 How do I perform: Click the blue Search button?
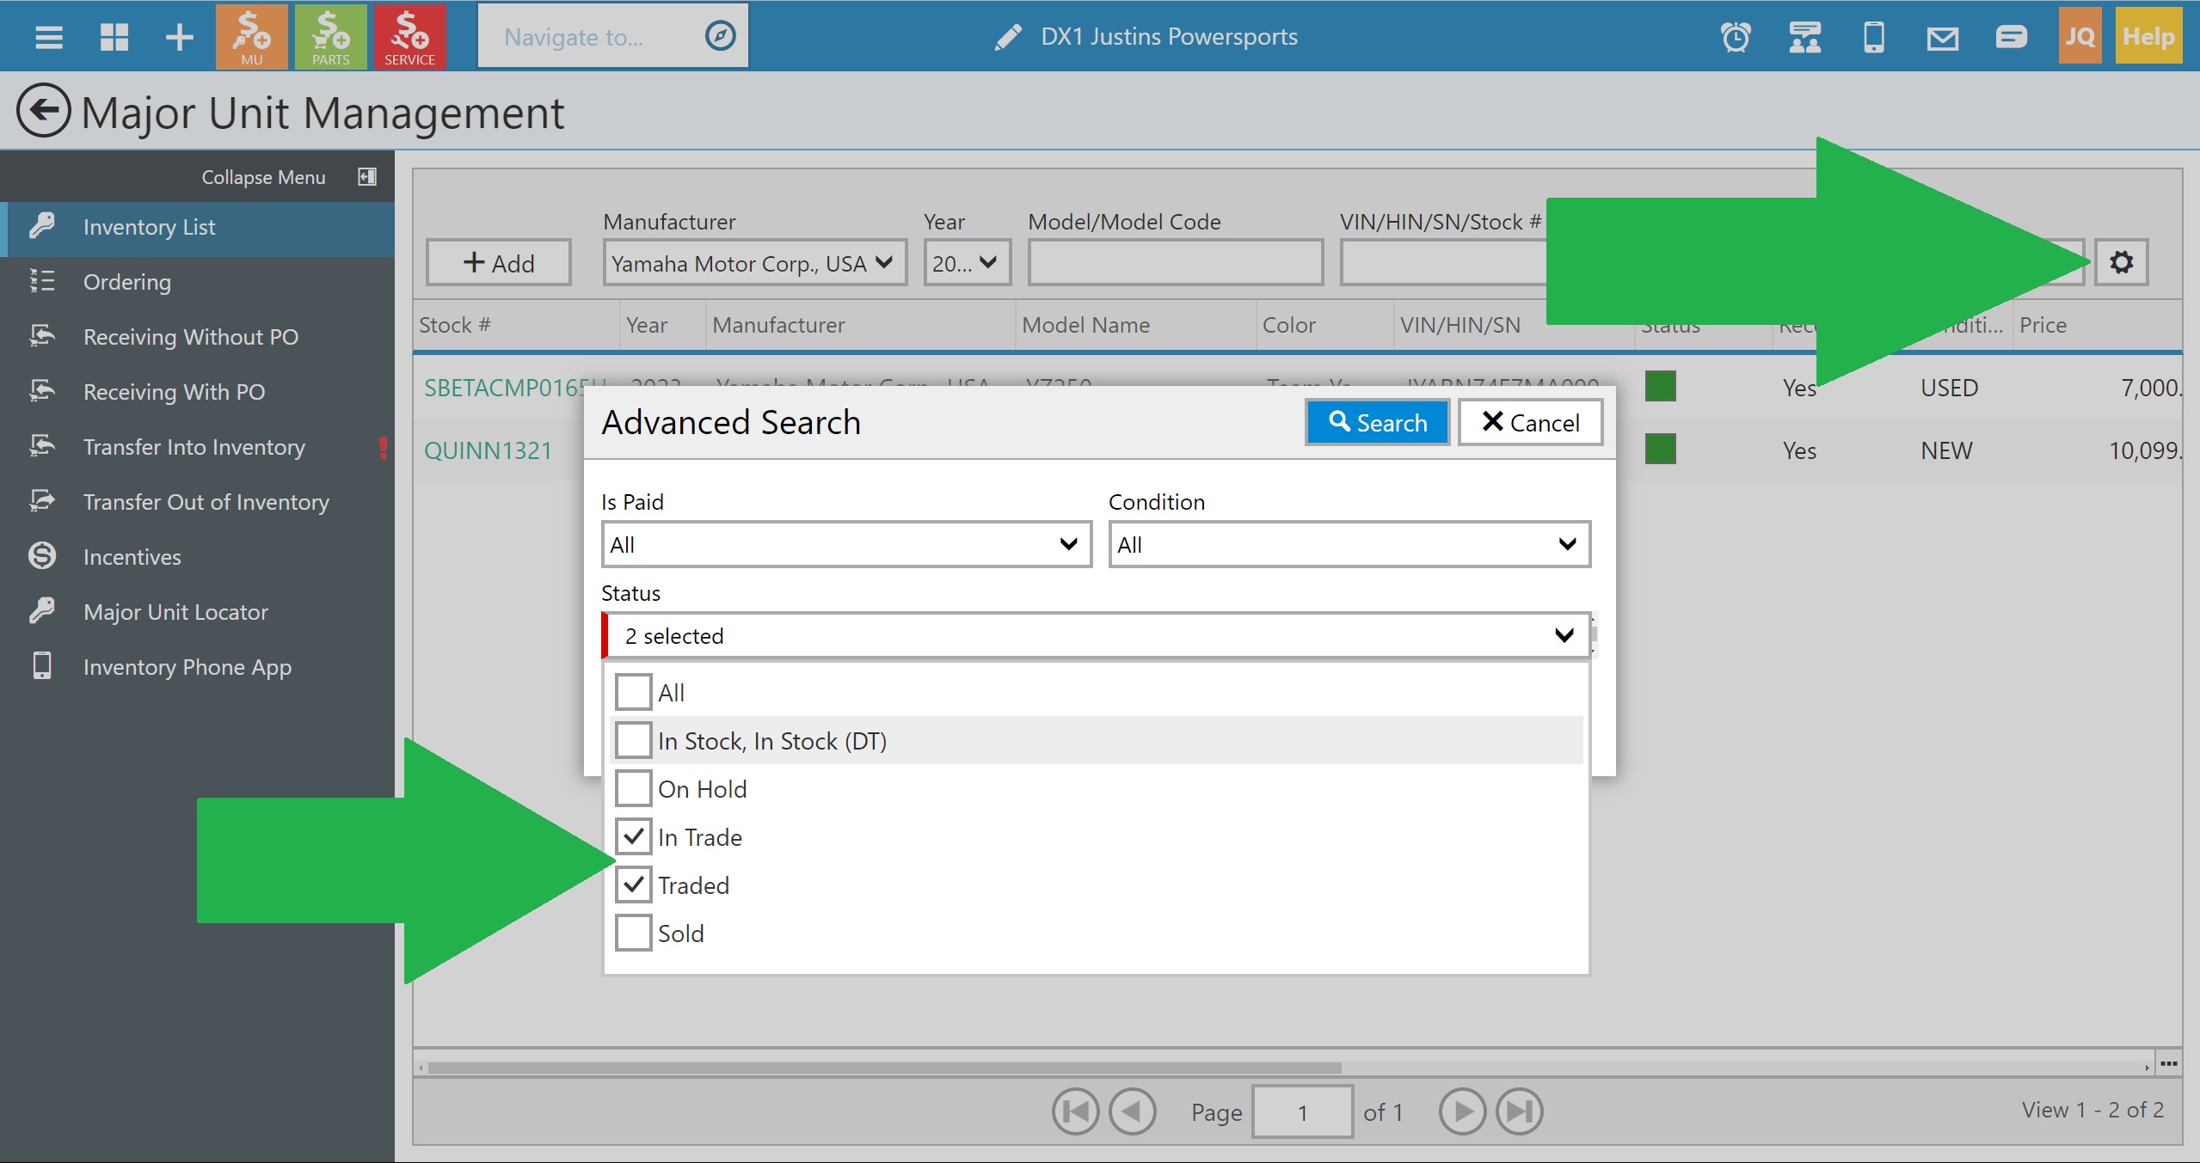coord(1377,422)
